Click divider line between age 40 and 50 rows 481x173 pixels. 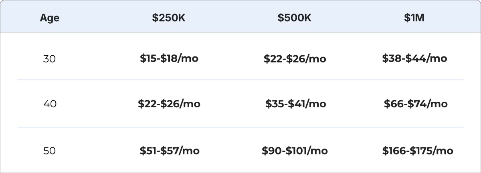240,127
